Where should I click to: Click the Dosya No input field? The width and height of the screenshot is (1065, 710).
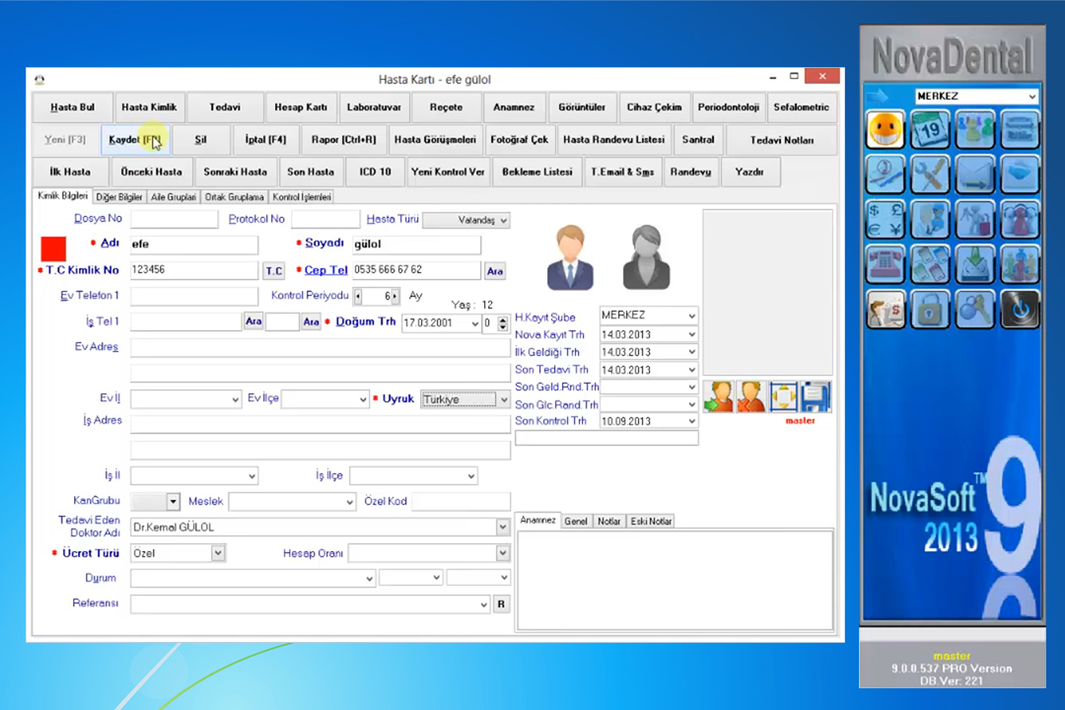coord(174,219)
